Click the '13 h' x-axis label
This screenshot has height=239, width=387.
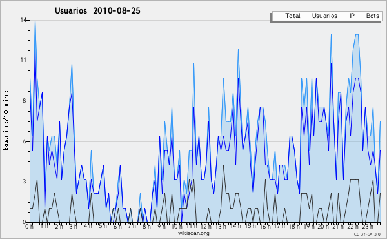pos(221,226)
